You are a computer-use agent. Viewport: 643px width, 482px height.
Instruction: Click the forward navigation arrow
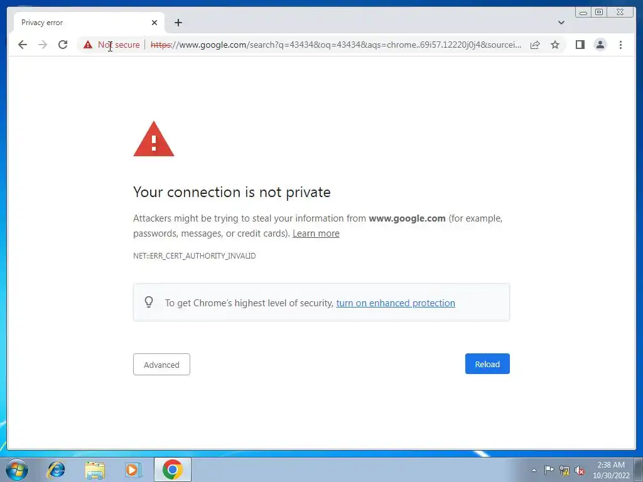[43, 45]
